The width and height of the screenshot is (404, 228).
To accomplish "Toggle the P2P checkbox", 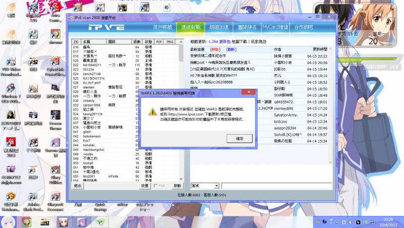I will pyautogui.click(x=156, y=186).
